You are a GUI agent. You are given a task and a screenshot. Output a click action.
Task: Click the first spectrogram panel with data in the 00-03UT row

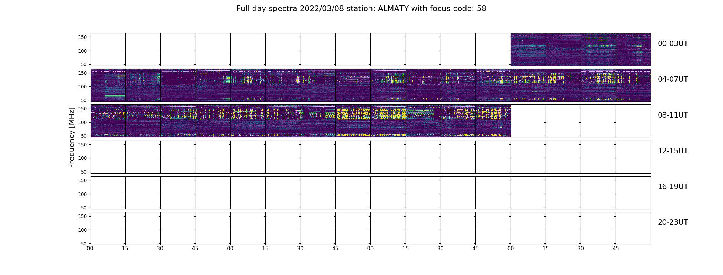tap(528, 49)
